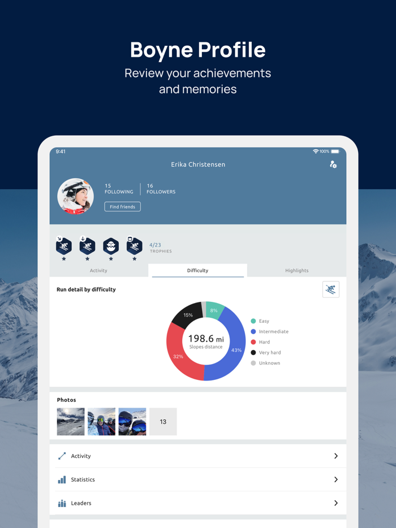Click the Hard legend color dot
The height and width of the screenshot is (528, 396).
pyautogui.click(x=253, y=342)
